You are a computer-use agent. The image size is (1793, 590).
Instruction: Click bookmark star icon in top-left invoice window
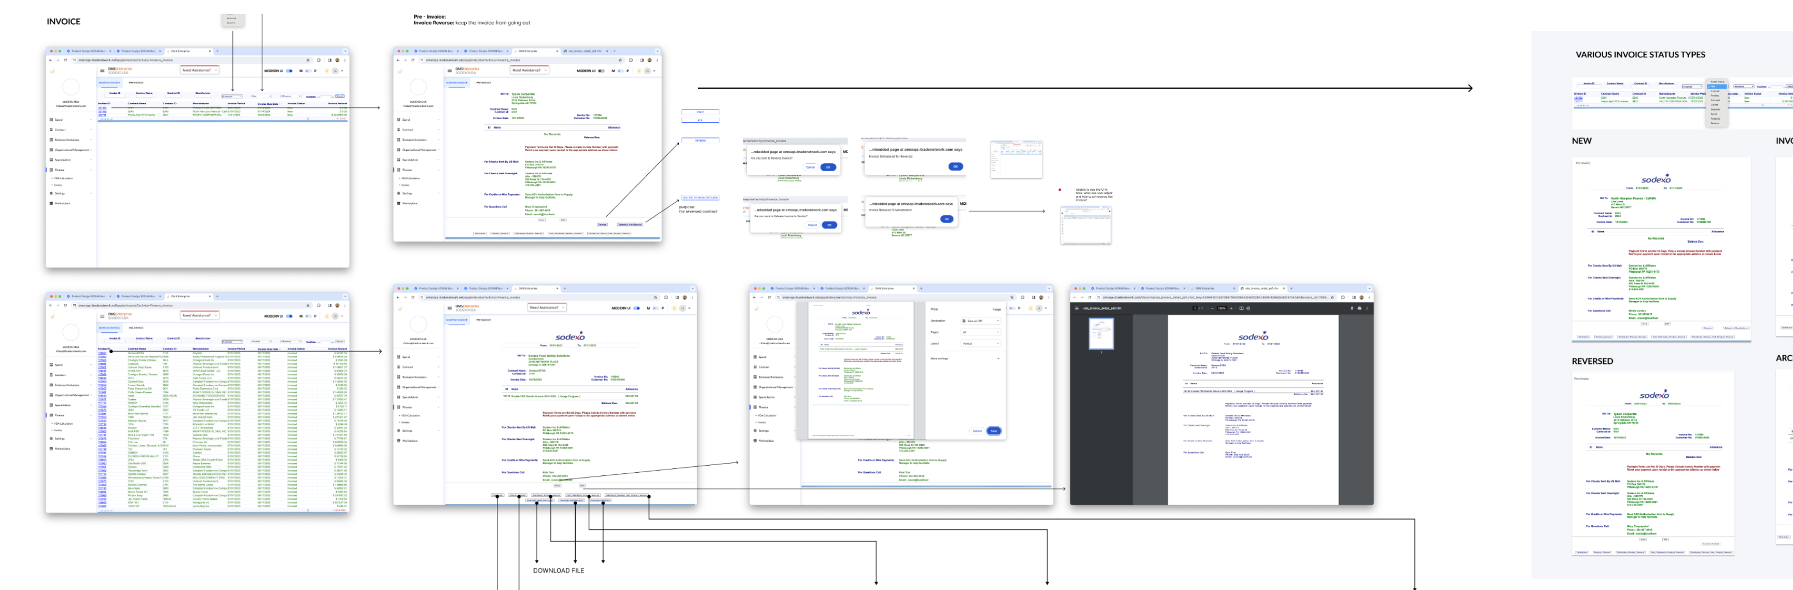point(309,60)
